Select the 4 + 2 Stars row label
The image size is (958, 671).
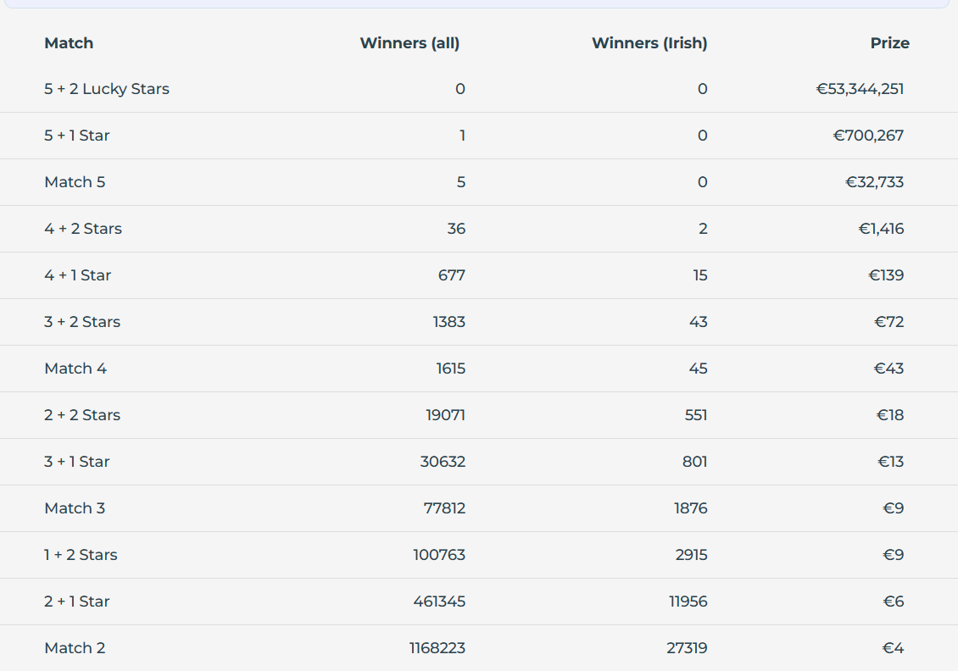[83, 229]
